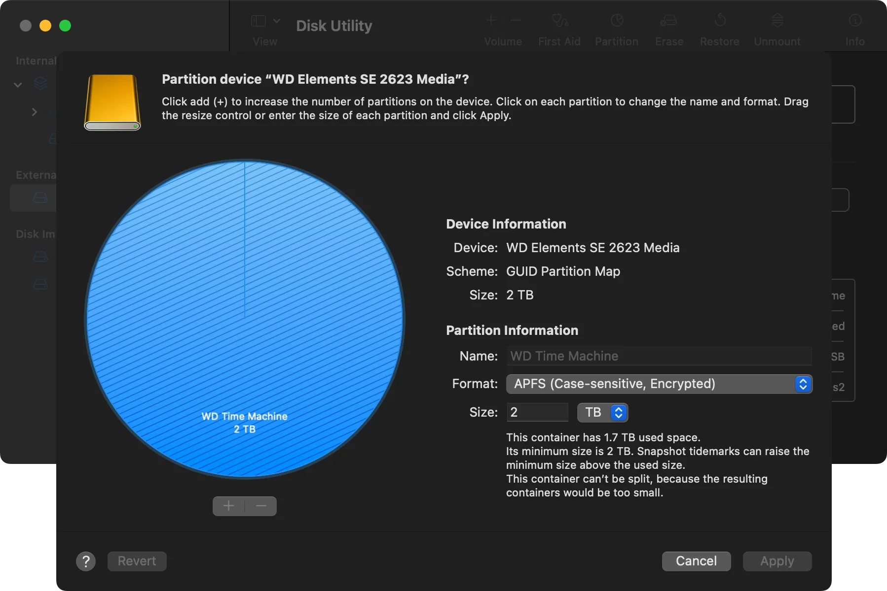Click the partition Name input field
The image size is (887, 591).
[x=659, y=356]
